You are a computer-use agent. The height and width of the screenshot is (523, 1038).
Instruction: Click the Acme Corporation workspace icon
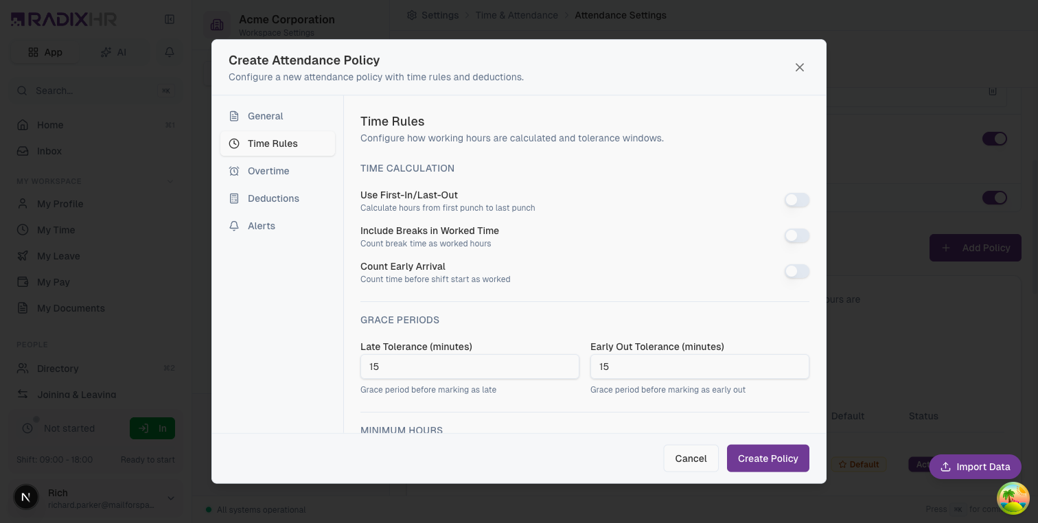click(x=217, y=25)
